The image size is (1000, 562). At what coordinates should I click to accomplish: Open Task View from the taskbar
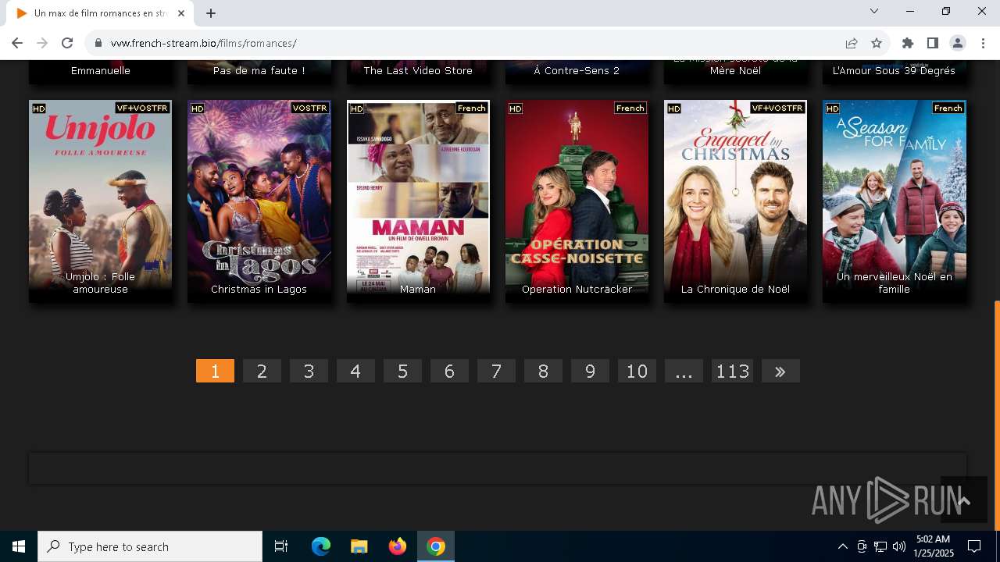click(281, 546)
